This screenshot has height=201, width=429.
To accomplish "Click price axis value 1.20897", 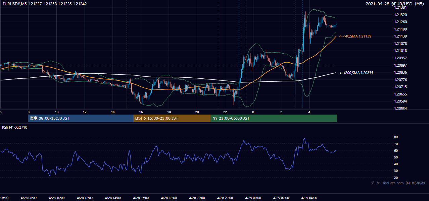I will (x=400, y=65).
